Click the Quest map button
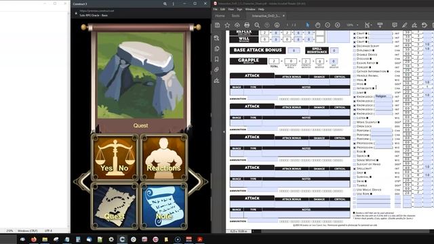This screenshot has height=244, width=434. [115, 206]
